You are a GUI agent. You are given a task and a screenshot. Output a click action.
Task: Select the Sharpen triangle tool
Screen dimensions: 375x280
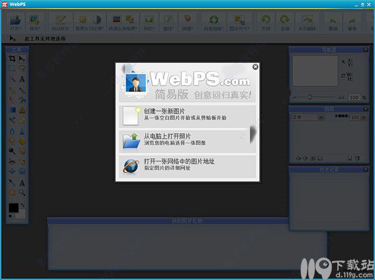[22, 131]
